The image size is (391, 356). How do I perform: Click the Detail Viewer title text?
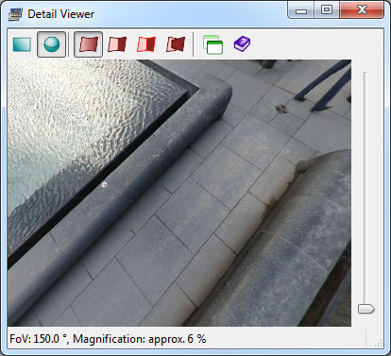(60, 14)
